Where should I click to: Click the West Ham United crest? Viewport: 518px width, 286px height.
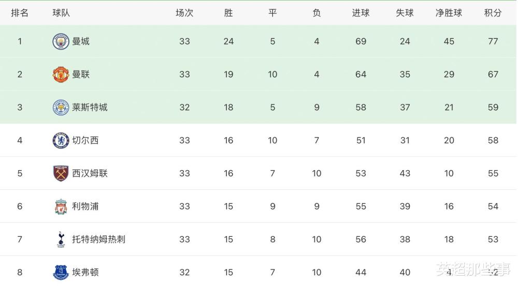(61, 173)
